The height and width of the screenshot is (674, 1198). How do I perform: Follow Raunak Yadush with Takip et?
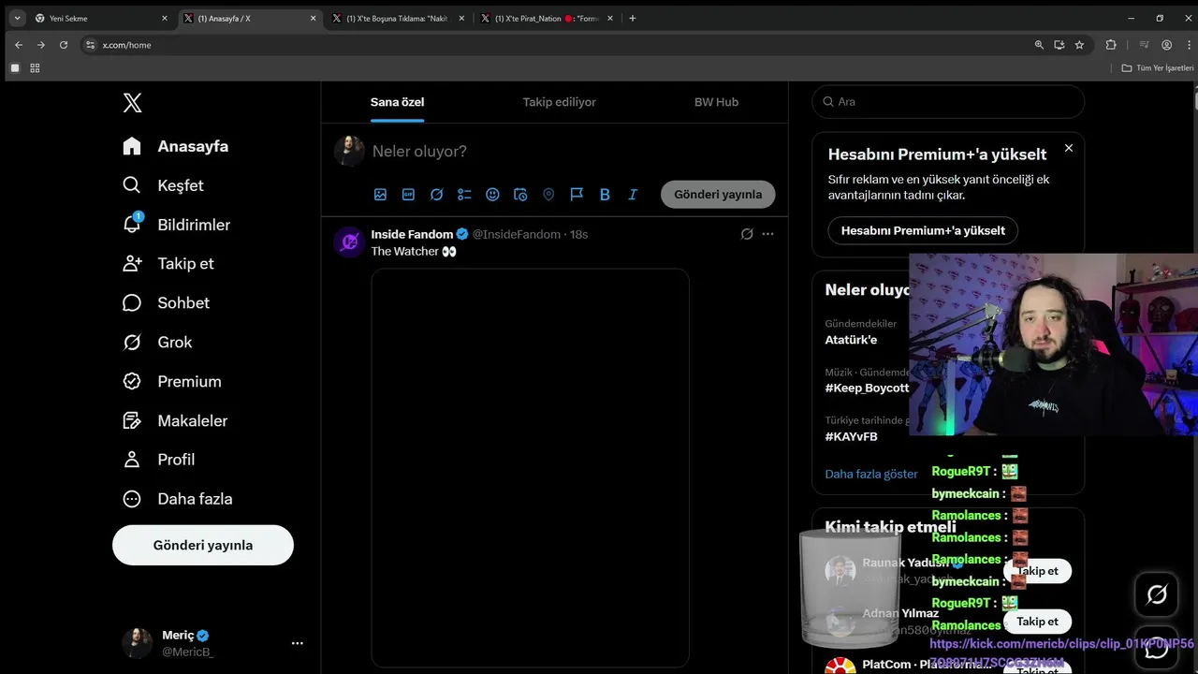coord(1037,571)
